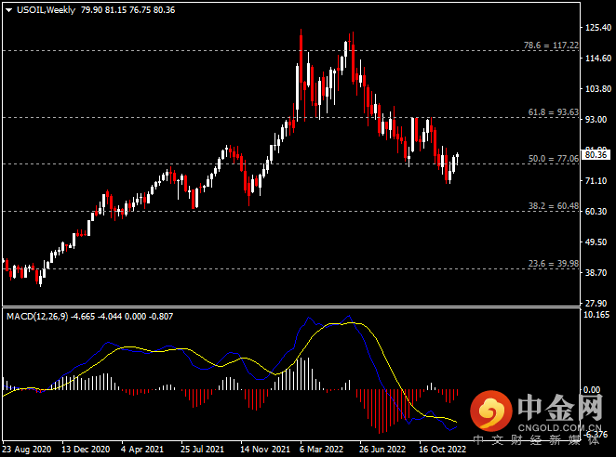Click the current price tag 80.36

(596, 153)
